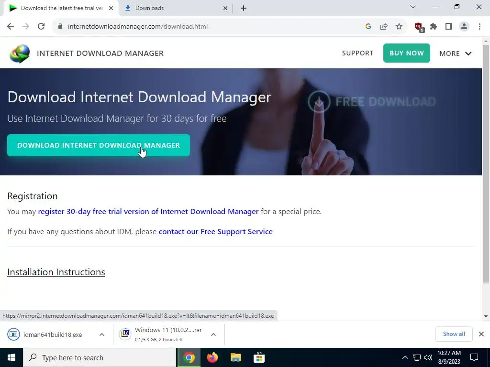
Task: Click the padlock site info icon
Action: (60, 27)
